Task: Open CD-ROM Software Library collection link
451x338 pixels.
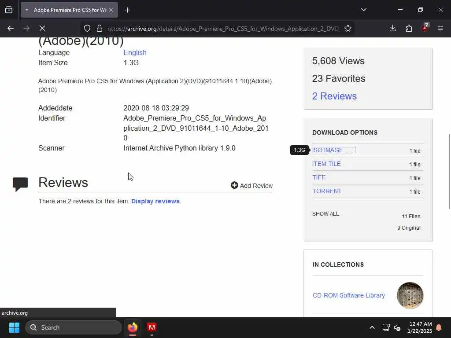Action: (349, 295)
